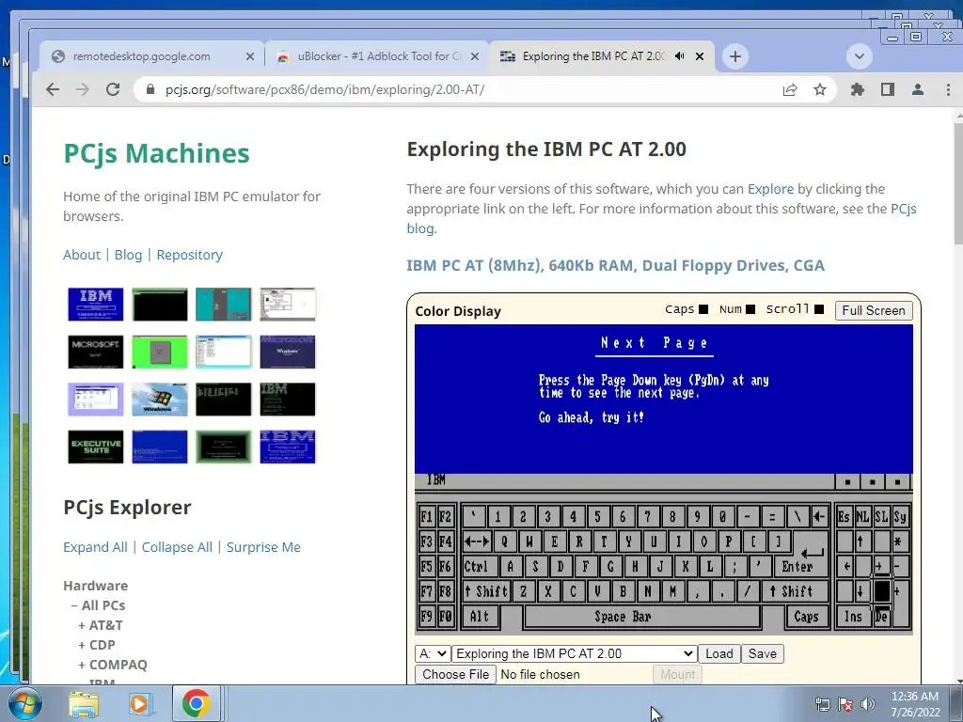Open the PCjs Machines site title

(x=157, y=153)
